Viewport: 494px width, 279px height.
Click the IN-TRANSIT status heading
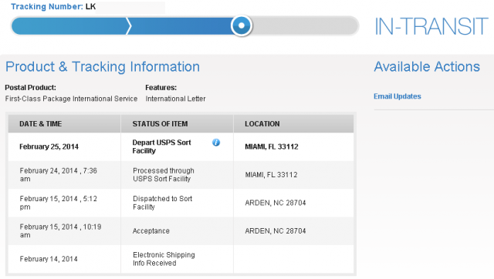click(431, 26)
